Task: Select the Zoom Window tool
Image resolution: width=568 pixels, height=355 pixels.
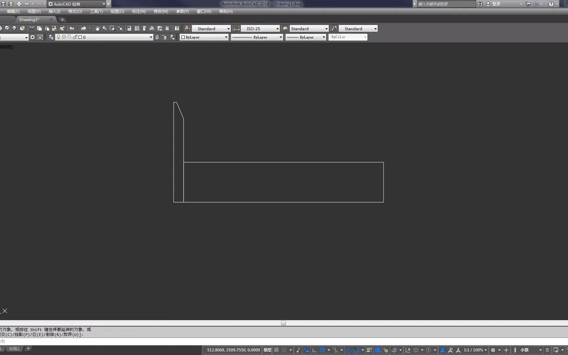Action: point(112,29)
